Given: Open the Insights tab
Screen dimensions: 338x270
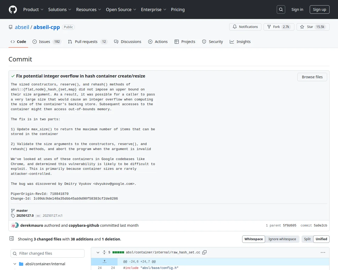Looking at the screenshot, I should [240, 42].
